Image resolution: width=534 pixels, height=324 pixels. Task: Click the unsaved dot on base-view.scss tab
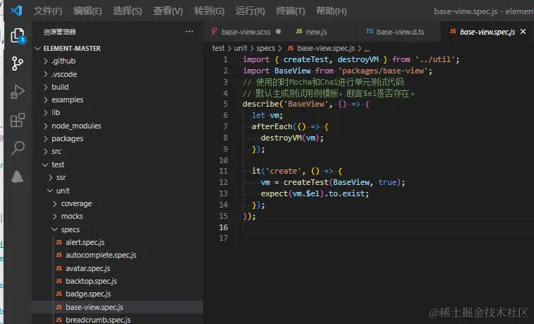click(x=278, y=31)
